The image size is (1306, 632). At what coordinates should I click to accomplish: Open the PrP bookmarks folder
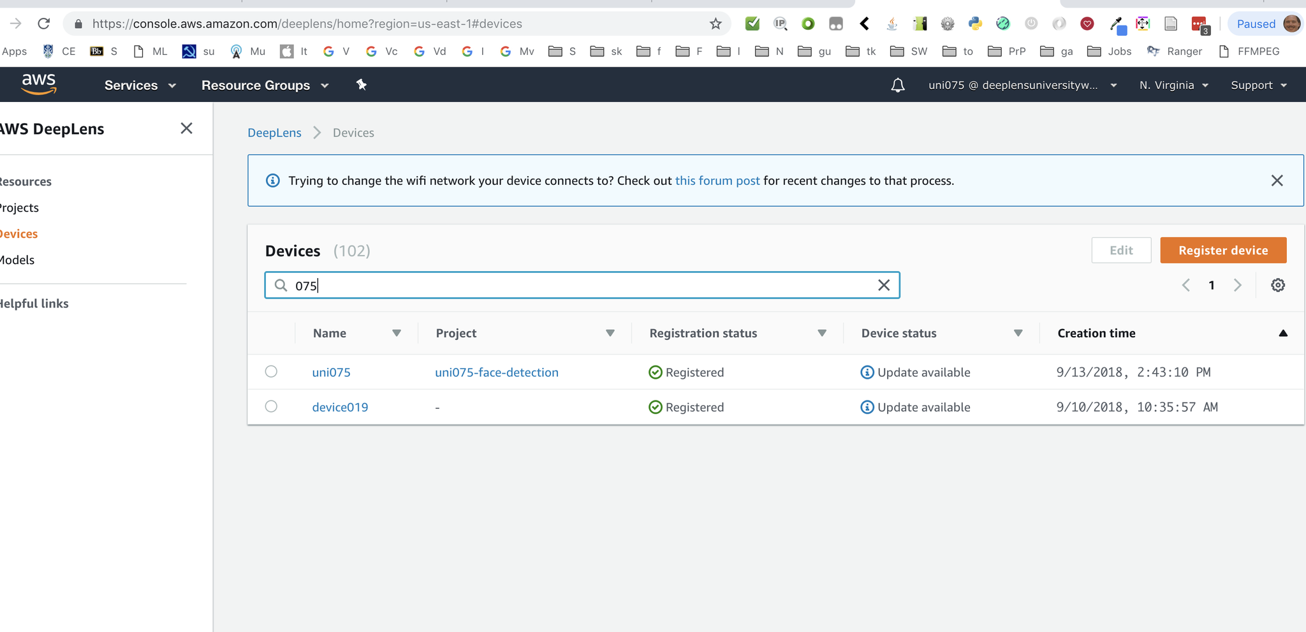1006,51
